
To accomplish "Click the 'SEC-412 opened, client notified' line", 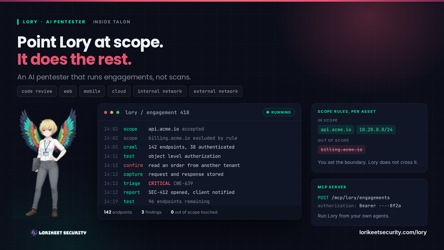I will pos(191,192).
